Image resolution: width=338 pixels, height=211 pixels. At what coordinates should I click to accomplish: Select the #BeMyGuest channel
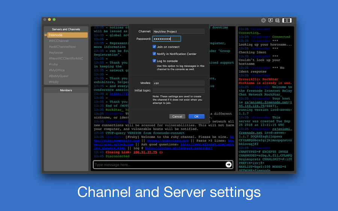[x=59, y=76]
